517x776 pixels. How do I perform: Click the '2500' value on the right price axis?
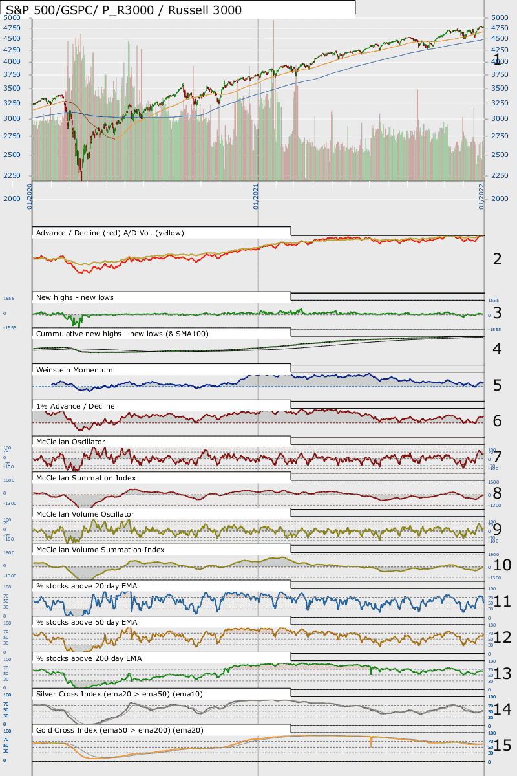[x=500, y=155]
